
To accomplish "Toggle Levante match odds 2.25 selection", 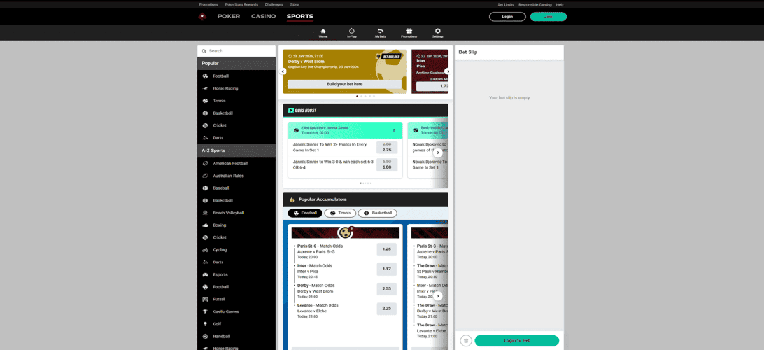I will 386,309.
